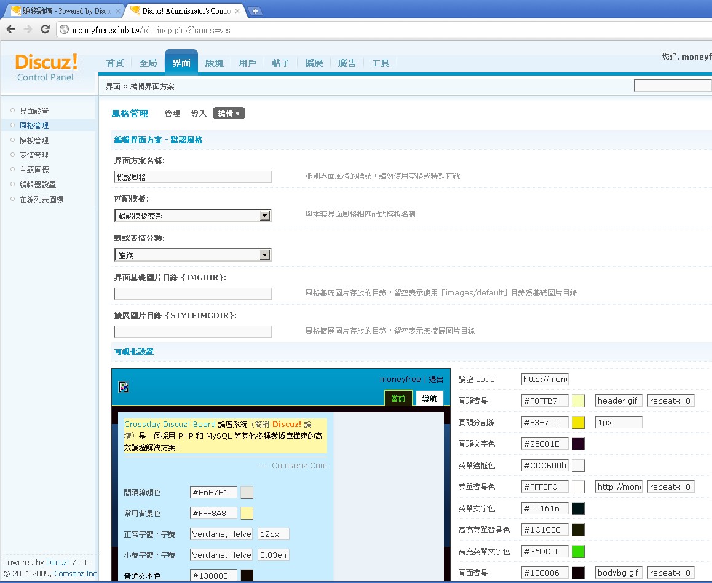Open the 全局 top menu
This screenshot has height=583, width=712.
tap(148, 63)
